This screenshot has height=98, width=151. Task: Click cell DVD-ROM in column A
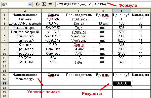pos(25,62)
